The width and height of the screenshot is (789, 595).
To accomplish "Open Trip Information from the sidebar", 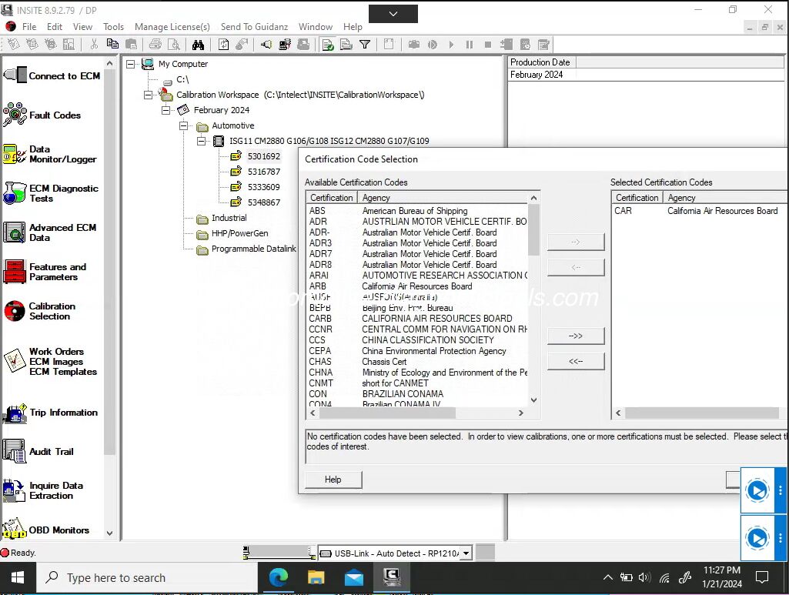I will (15, 413).
